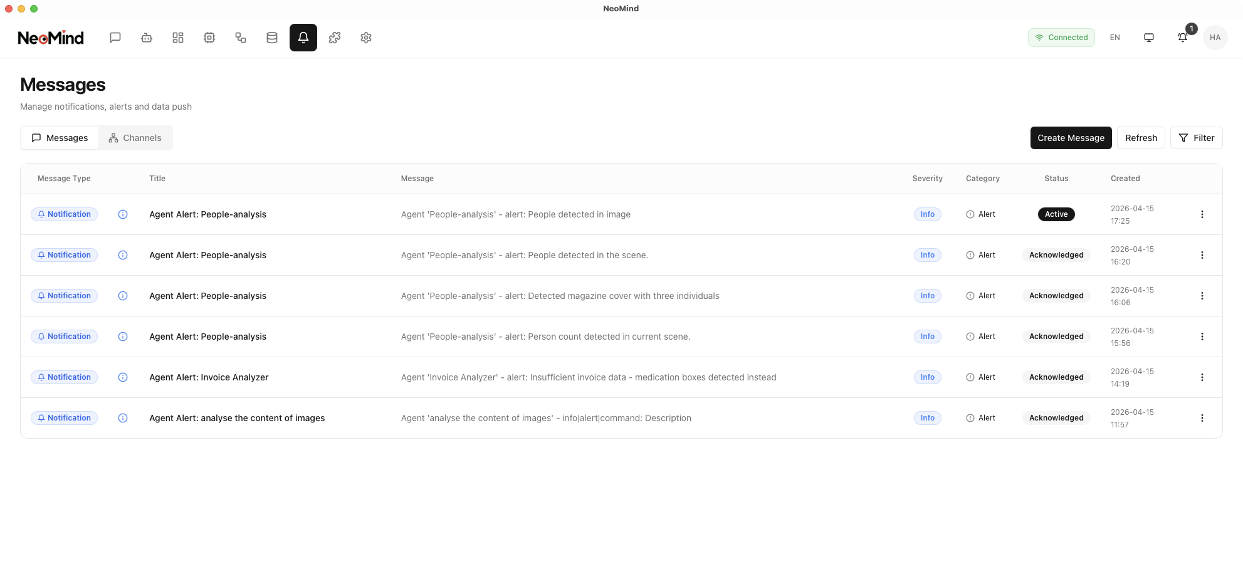This screenshot has width=1243, height=564.
Task: Open the EN language selector
Action: click(x=1115, y=38)
